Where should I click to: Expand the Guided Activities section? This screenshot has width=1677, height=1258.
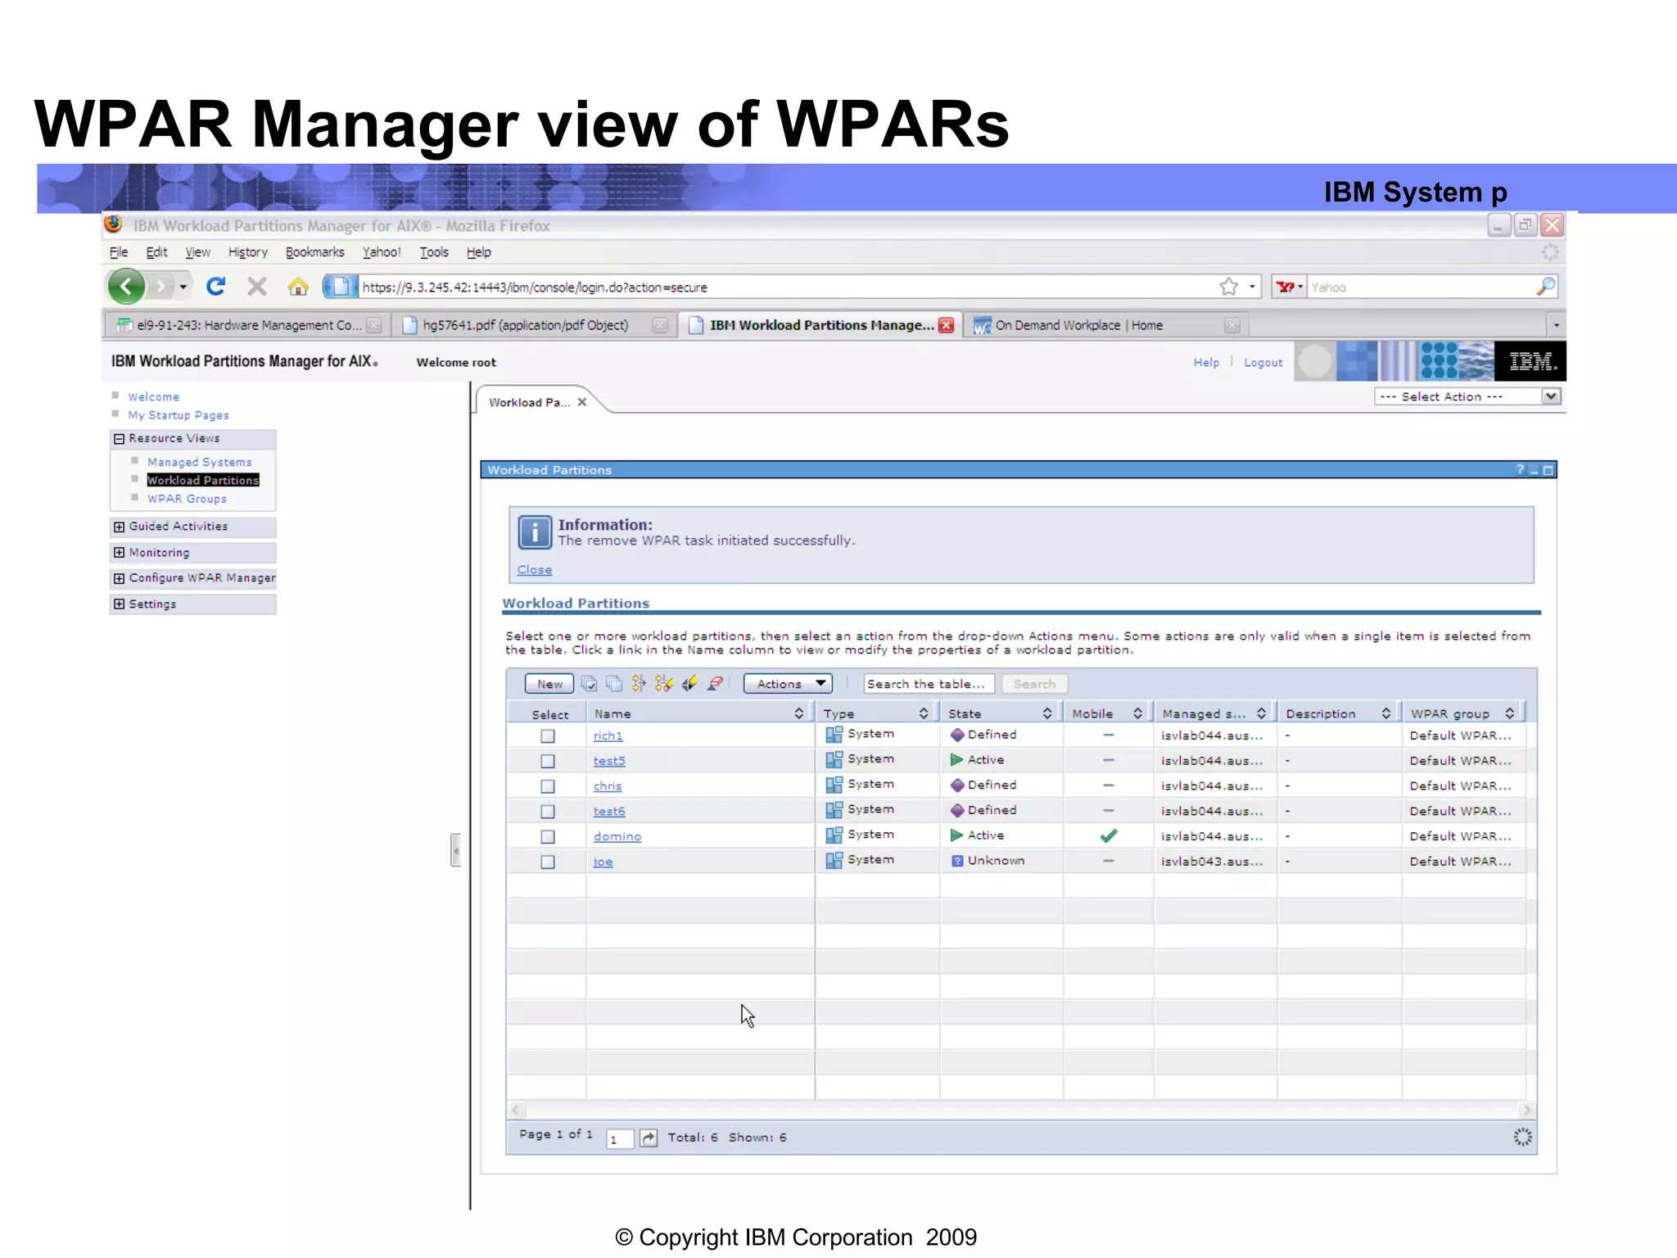pos(119,527)
